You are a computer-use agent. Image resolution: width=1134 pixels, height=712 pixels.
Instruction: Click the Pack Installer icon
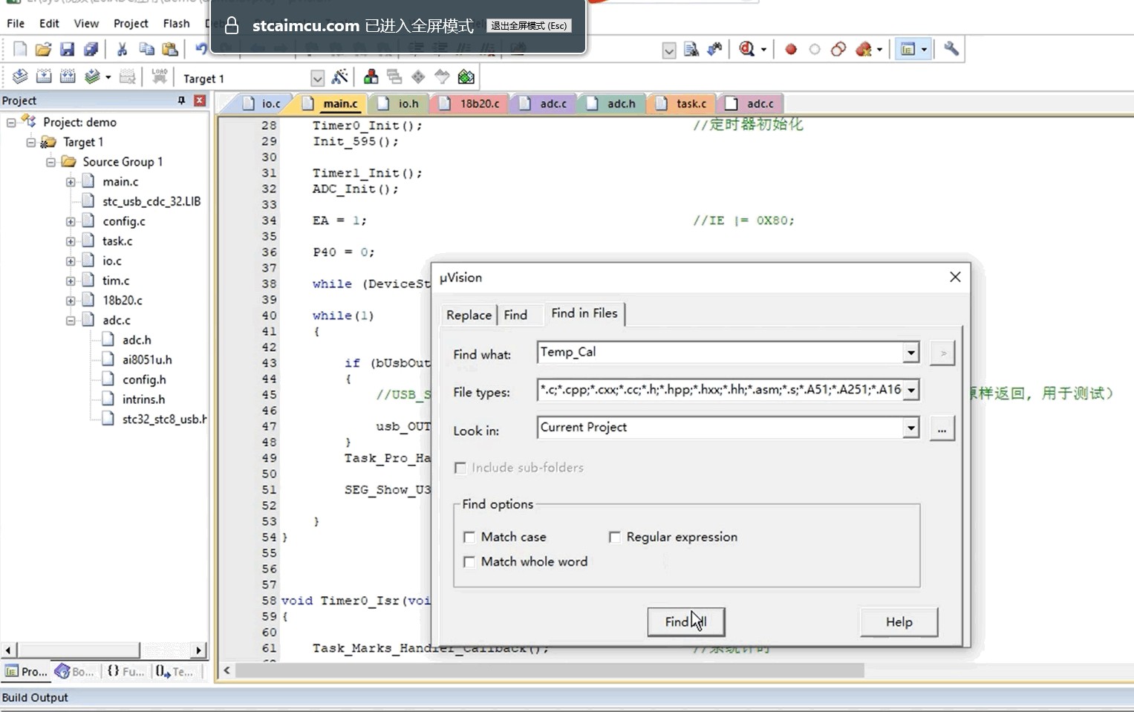tap(466, 76)
